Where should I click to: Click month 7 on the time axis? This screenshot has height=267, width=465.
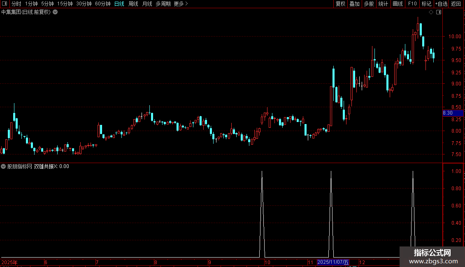click(x=97, y=262)
